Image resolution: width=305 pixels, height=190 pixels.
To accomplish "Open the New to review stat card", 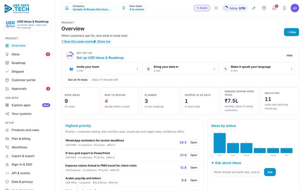I will [120, 101].
